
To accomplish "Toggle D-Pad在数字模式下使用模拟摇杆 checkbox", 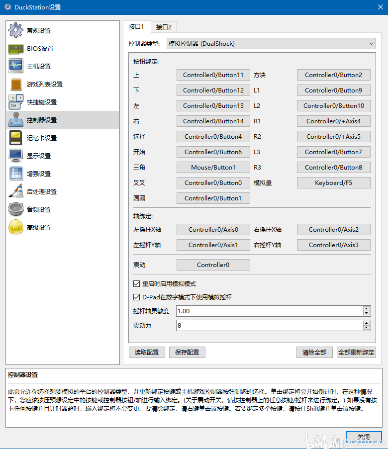I will pos(136,297).
